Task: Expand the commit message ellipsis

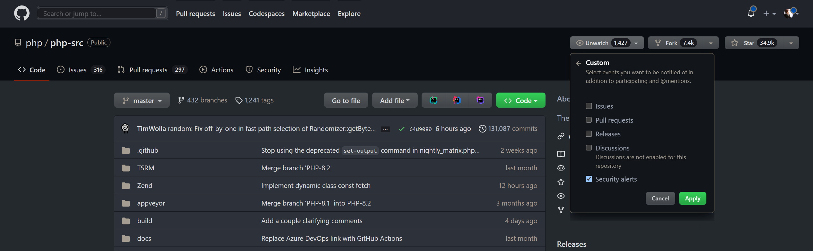Action: (x=385, y=129)
